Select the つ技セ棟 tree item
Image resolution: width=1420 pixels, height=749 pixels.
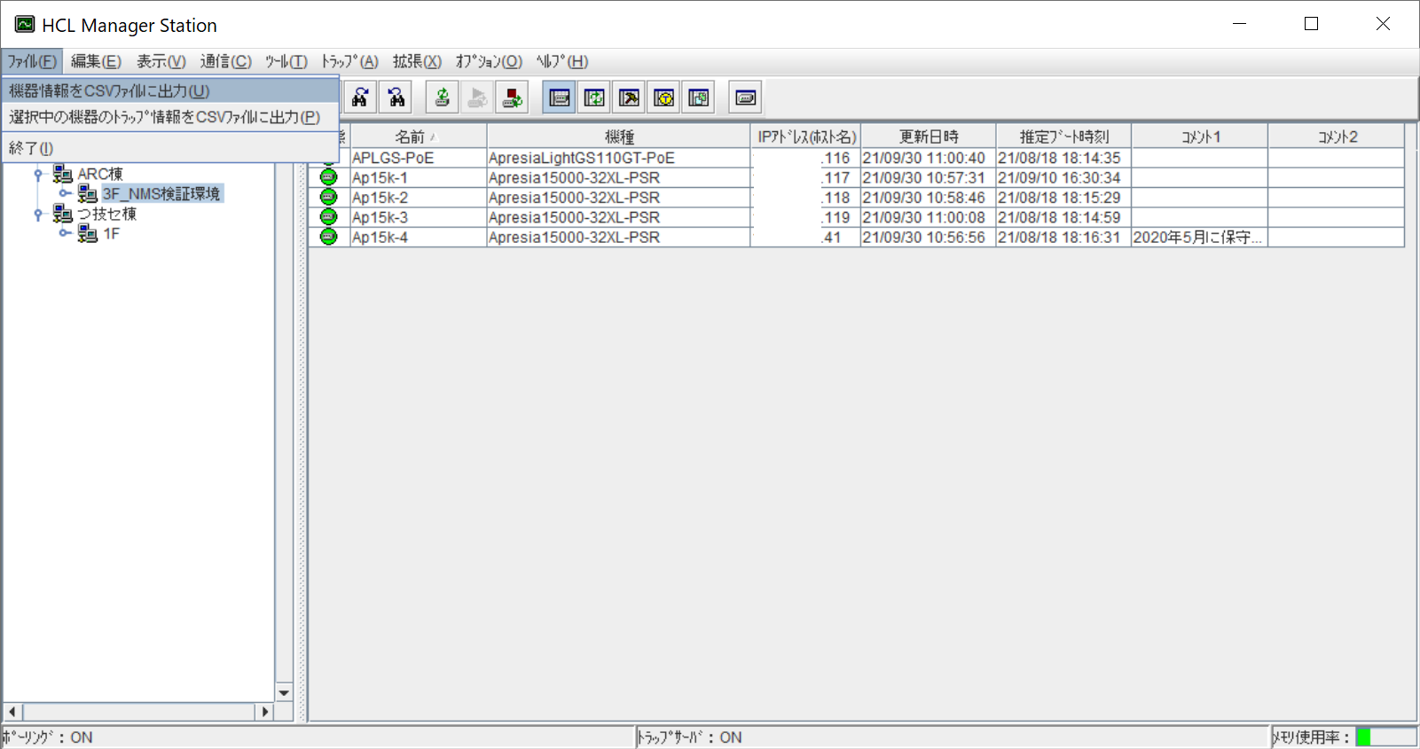[x=107, y=214]
